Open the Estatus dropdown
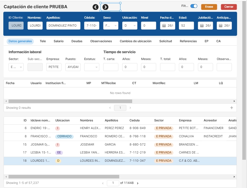 click(x=92, y=67)
